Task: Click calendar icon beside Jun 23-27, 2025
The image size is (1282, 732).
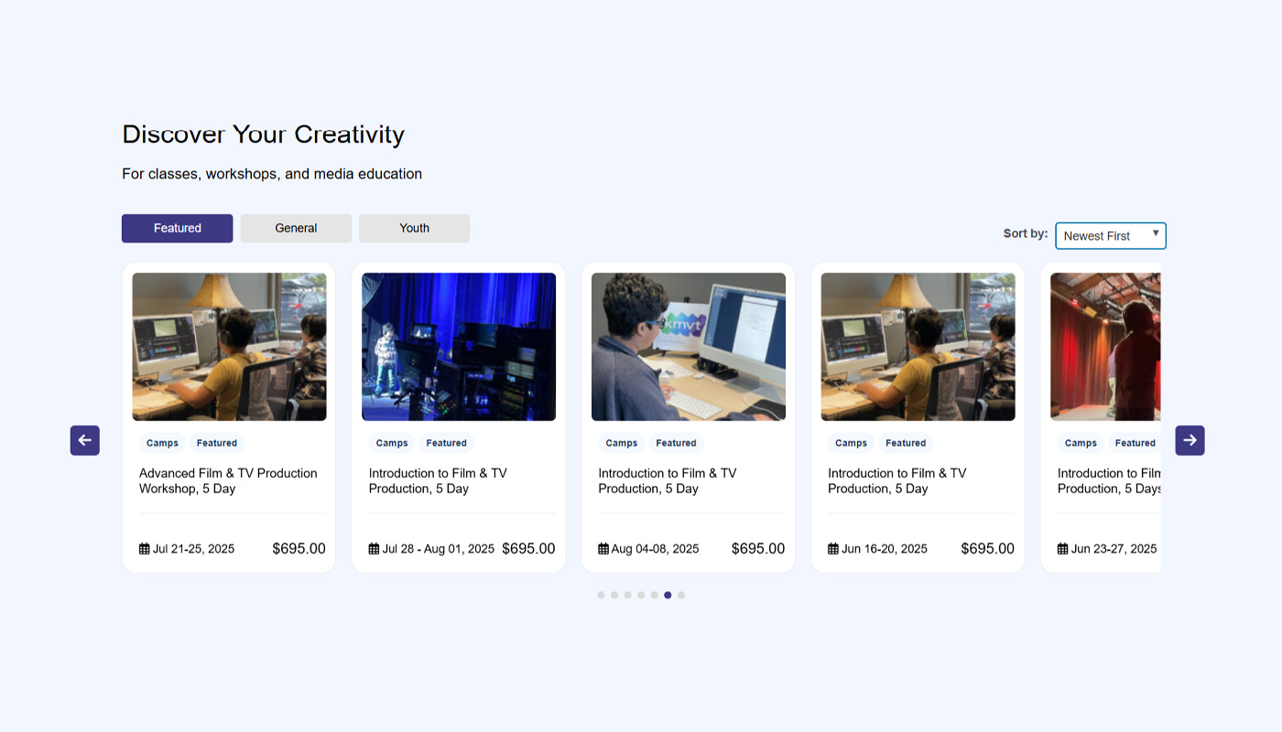Action: pos(1063,549)
